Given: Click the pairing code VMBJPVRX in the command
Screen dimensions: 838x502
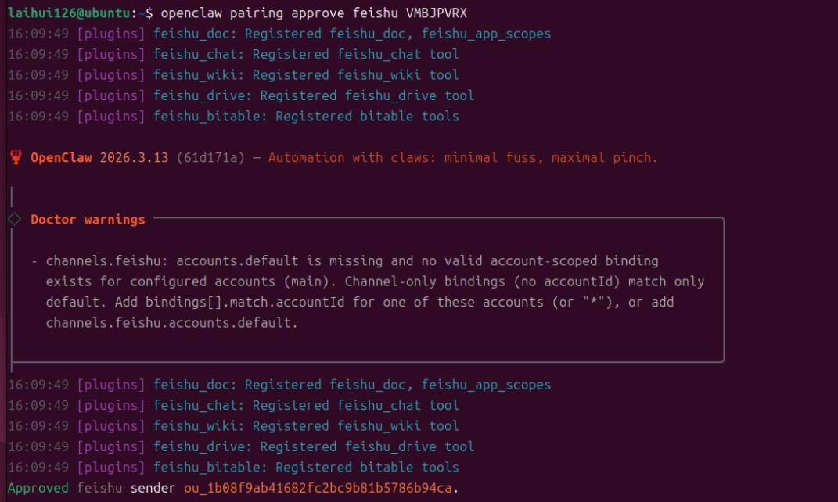Looking at the screenshot, I should click(437, 13).
